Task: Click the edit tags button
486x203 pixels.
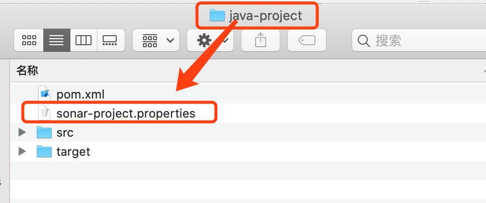Action: [x=306, y=40]
